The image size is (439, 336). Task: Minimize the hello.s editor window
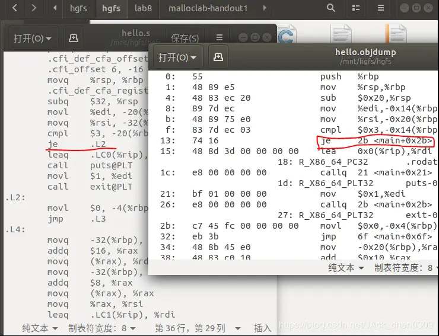243,37
